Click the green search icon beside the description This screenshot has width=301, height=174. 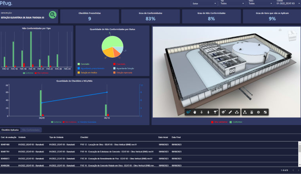point(52,15)
